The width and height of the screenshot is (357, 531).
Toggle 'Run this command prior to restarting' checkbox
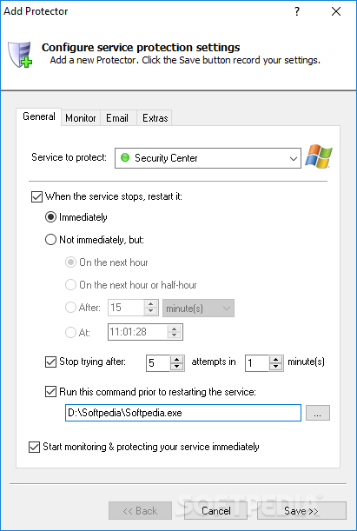pyautogui.click(x=50, y=392)
